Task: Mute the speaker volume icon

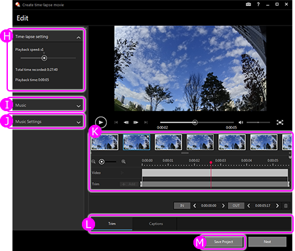Action: tap(241, 122)
